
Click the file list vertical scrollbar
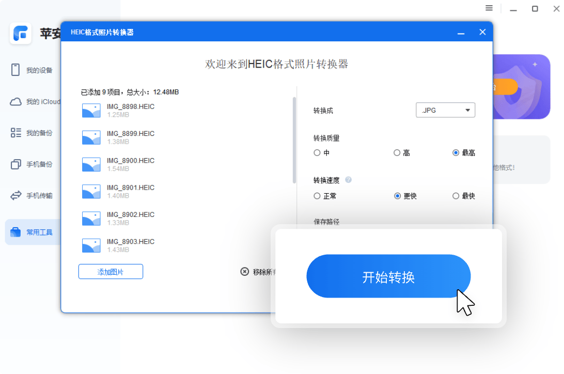tap(294, 139)
